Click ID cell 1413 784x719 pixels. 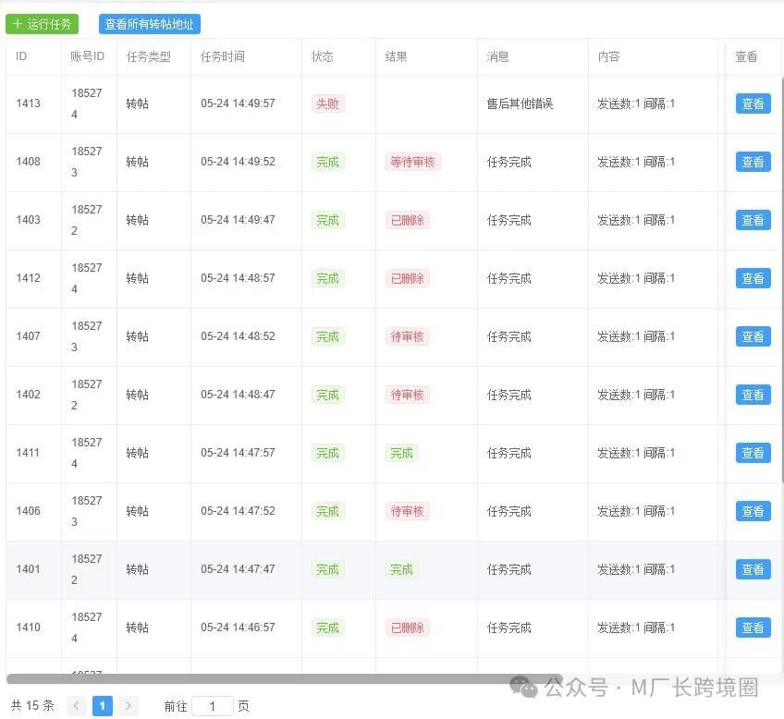pos(28,104)
